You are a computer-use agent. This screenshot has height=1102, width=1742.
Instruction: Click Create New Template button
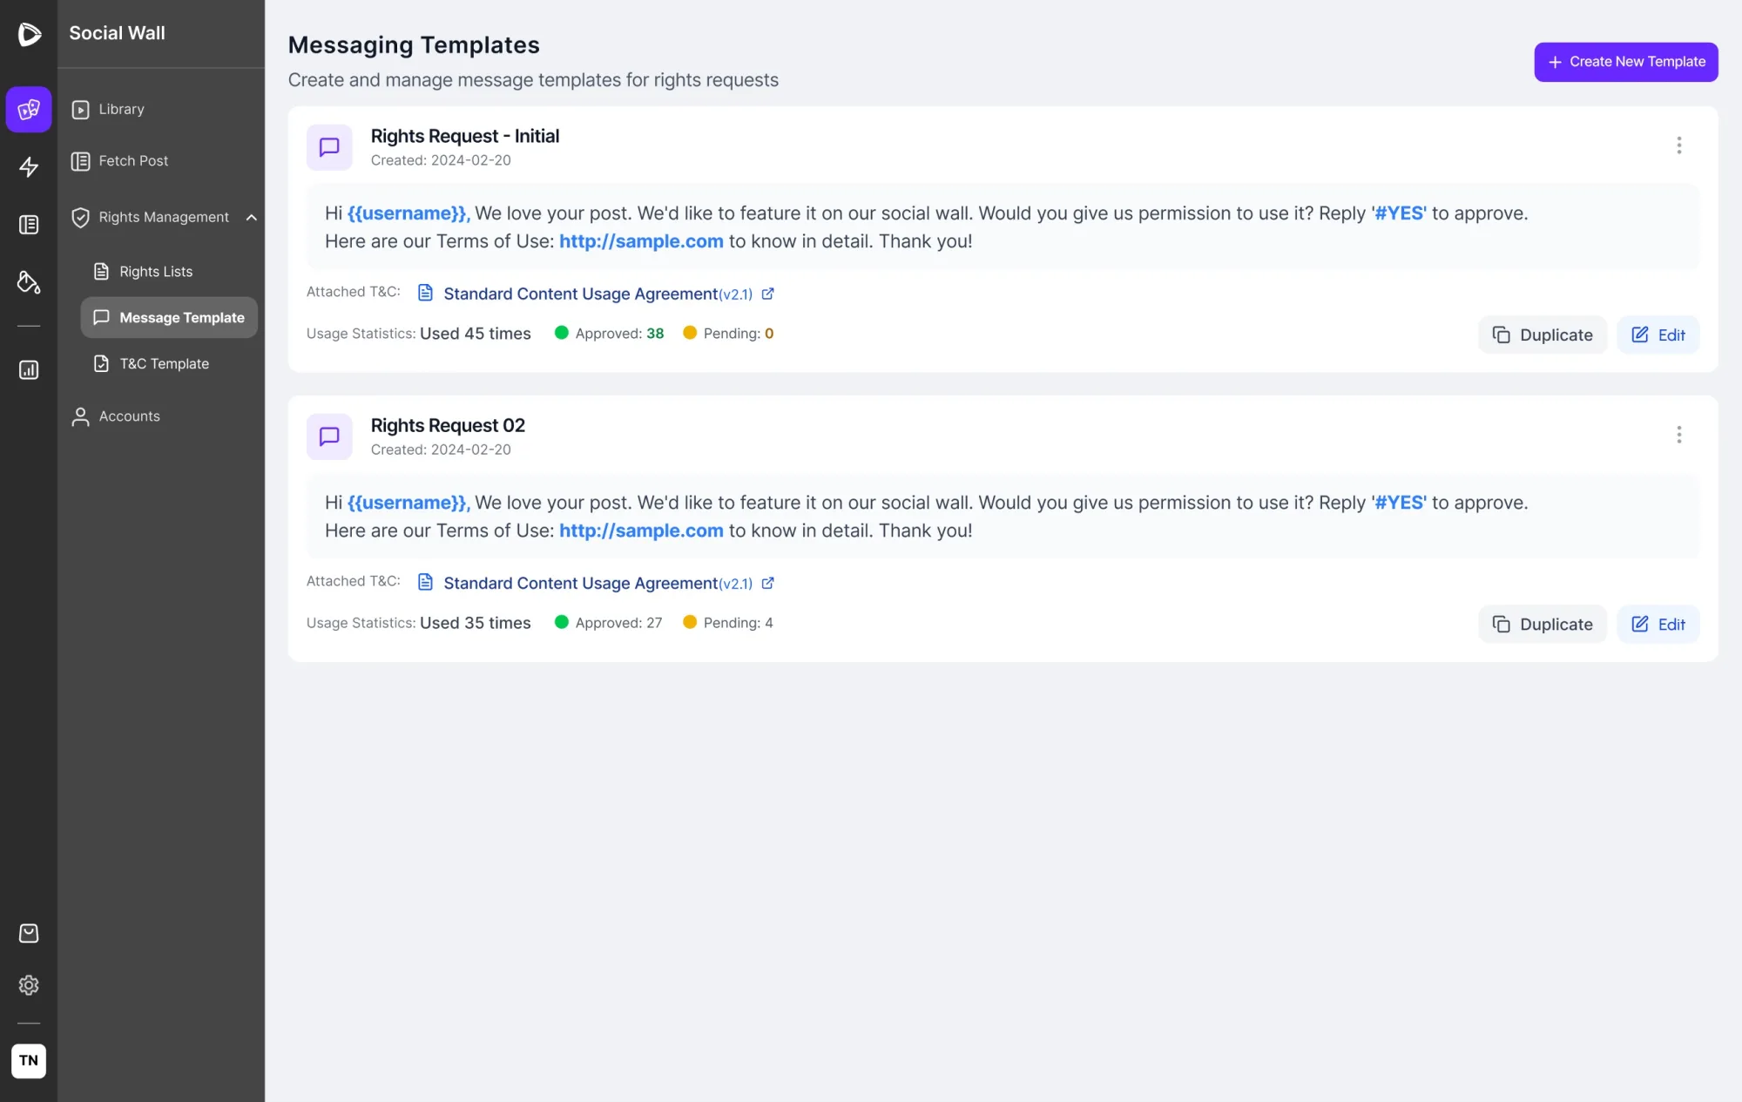click(x=1626, y=62)
